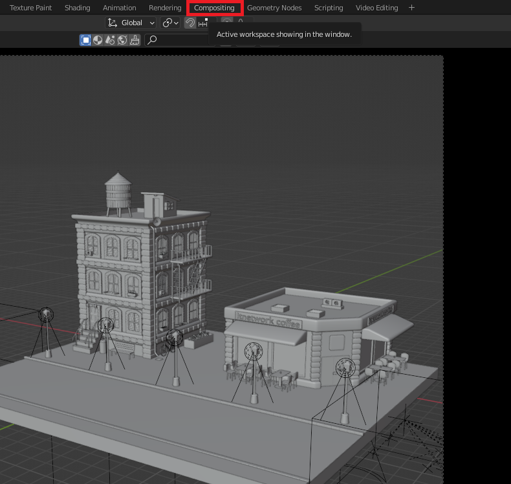Add a new workspace with the plus icon

[412, 8]
